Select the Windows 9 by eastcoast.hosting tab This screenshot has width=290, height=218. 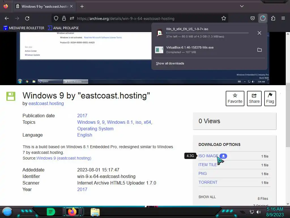coord(44,7)
